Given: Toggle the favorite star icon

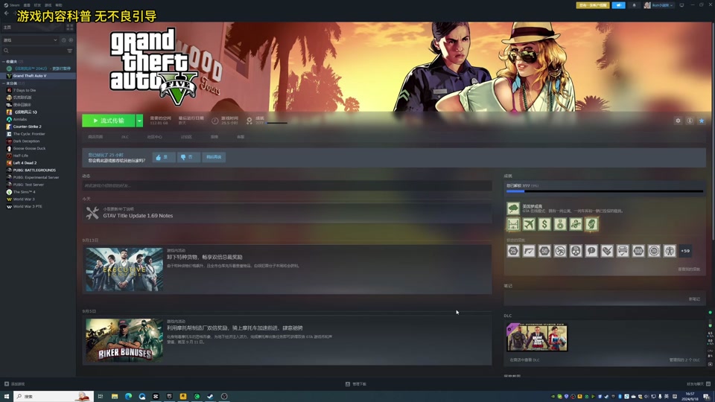Looking at the screenshot, I should pyautogui.click(x=702, y=121).
